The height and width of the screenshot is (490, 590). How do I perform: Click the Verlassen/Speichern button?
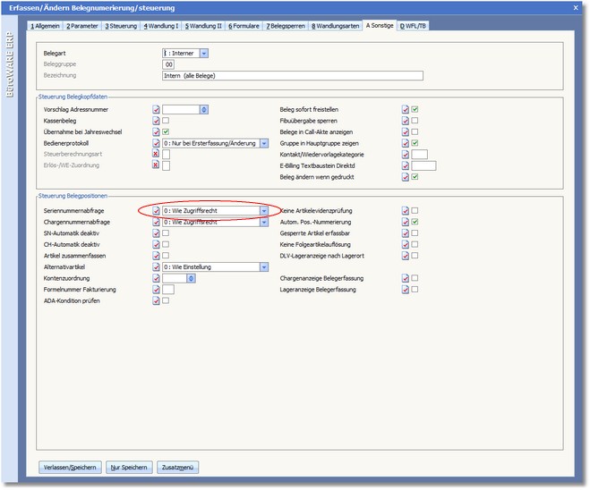tap(70, 467)
